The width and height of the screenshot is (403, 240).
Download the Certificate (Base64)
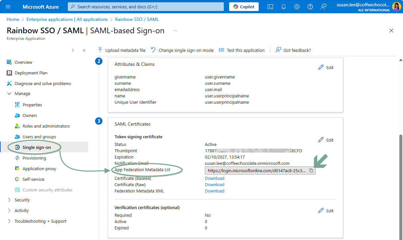pos(214,179)
